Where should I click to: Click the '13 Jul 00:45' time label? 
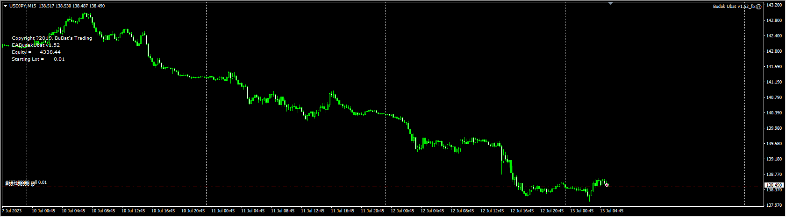pyautogui.click(x=582, y=211)
